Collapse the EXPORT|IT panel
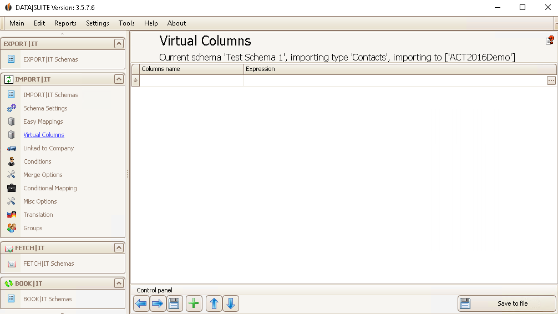This screenshot has height=314, width=558. 119,43
